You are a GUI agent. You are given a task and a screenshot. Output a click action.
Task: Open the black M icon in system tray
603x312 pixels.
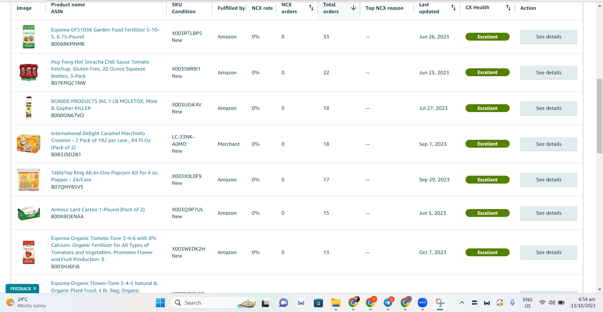(487, 303)
